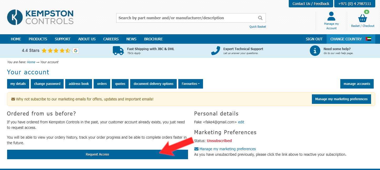
Task: Open the BROCHURE menu item
Action: (153, 39)
